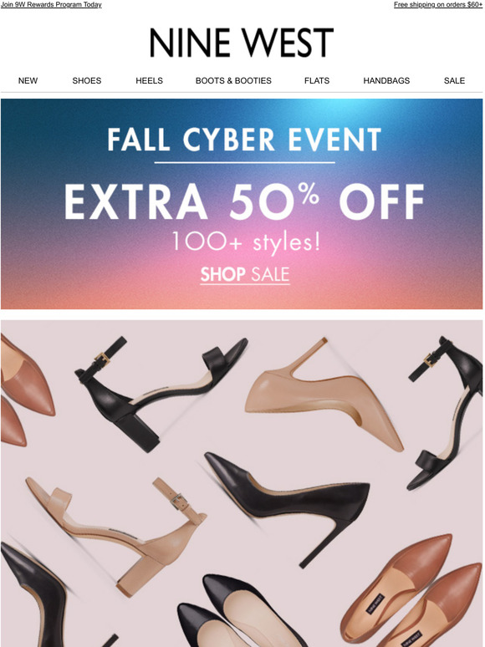
Task: Click the SHOP SALE link
Action: [x=245, y=274]
